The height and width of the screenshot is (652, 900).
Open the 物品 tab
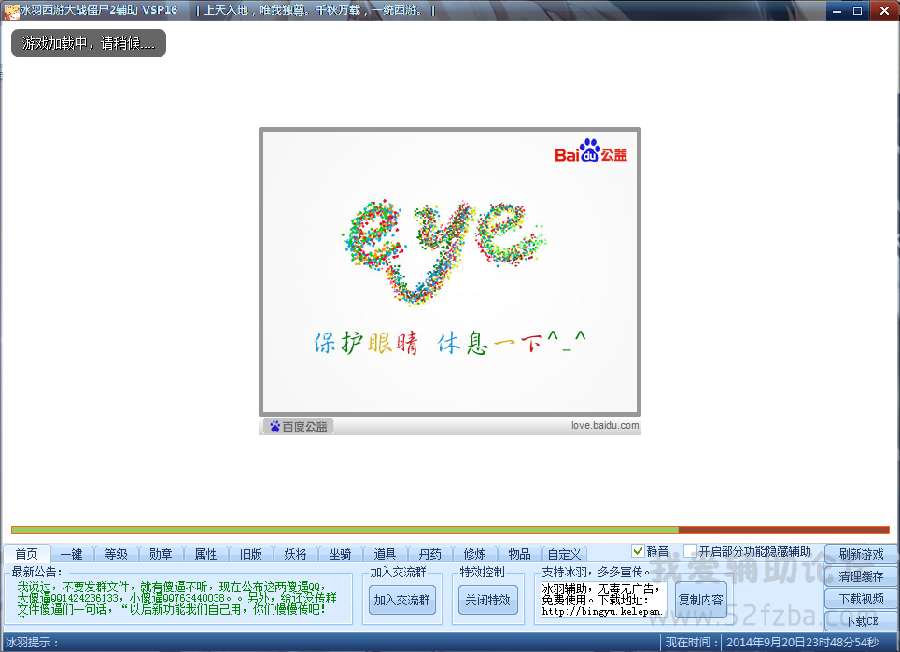(x=519, y=554)
